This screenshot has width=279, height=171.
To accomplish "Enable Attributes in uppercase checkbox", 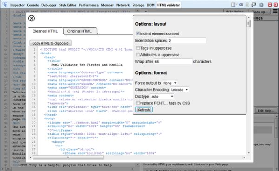I will click(138, 54).
